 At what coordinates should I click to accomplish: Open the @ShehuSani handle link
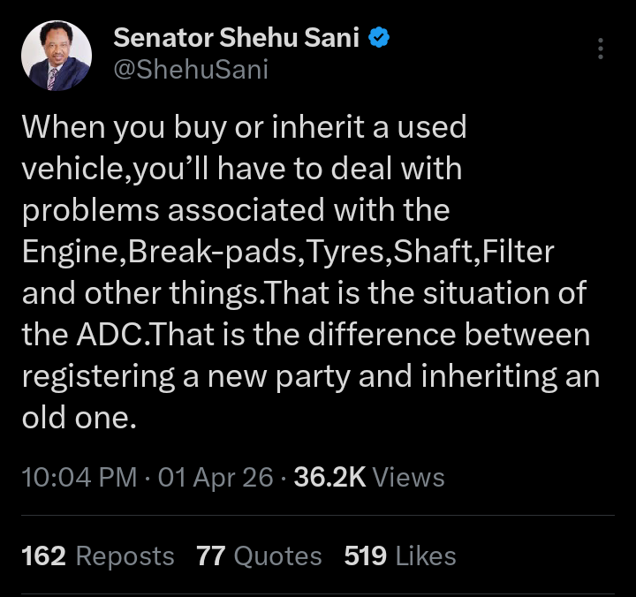[191, 70]
